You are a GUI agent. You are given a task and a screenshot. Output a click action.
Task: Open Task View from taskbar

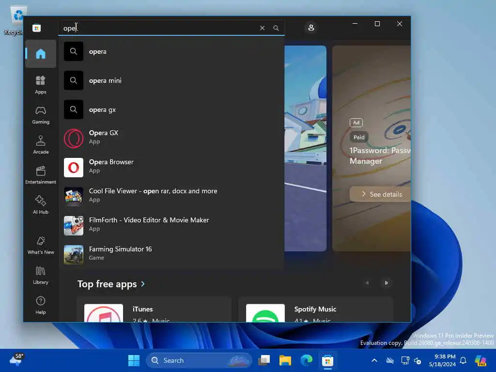click(x=264, y=360)
